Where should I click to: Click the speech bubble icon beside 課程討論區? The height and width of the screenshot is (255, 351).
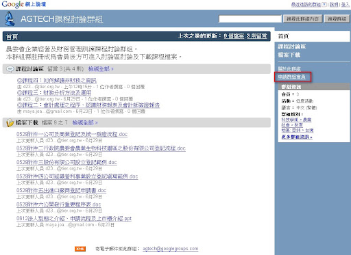(10, 69)
